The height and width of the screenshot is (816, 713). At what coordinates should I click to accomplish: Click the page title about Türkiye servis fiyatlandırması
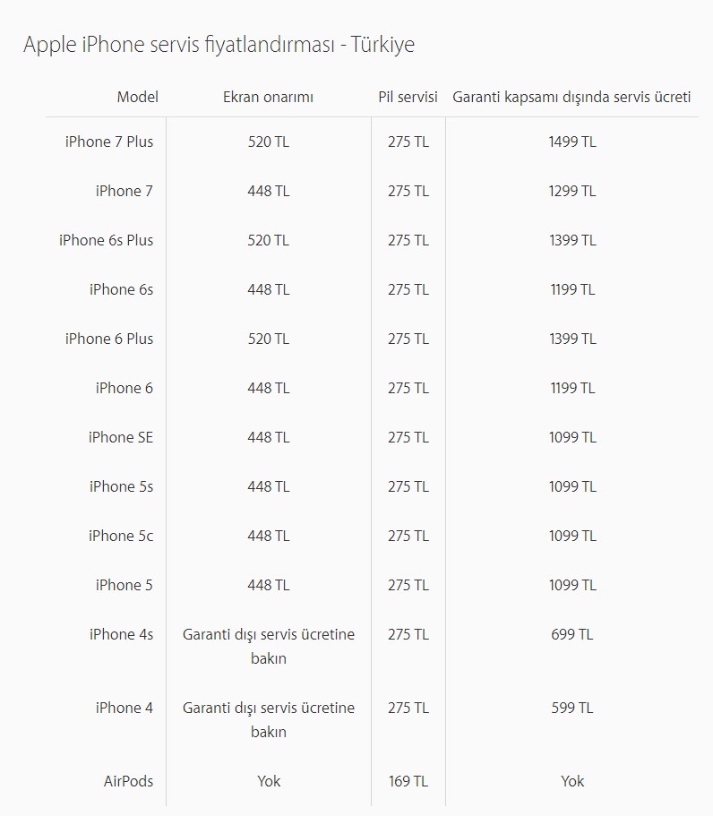click(x=219, y=45)
